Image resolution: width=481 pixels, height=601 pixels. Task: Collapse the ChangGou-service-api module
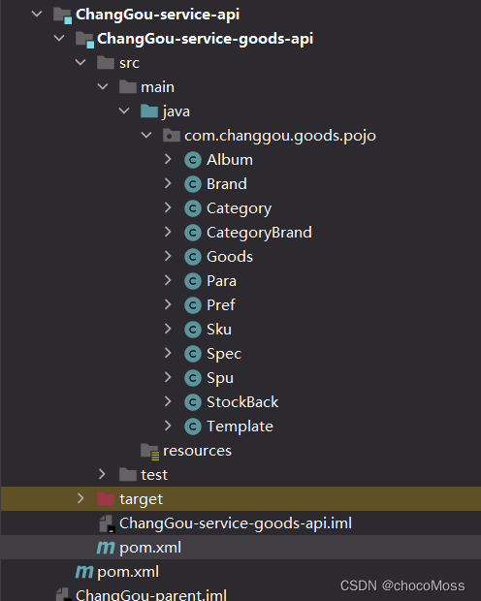37,15
